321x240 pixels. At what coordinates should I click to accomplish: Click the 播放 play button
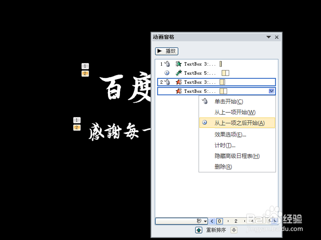tap(167, 51)
